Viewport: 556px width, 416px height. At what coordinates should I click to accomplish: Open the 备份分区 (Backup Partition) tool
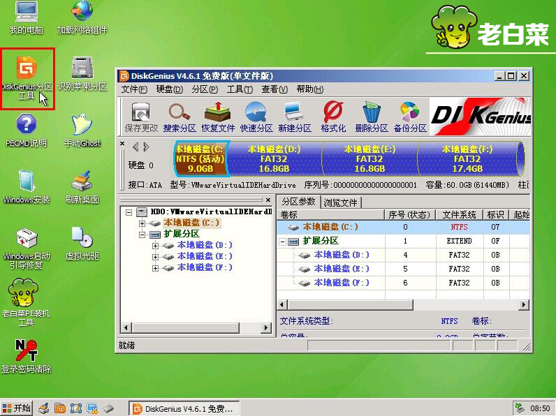tap(409, 117)
